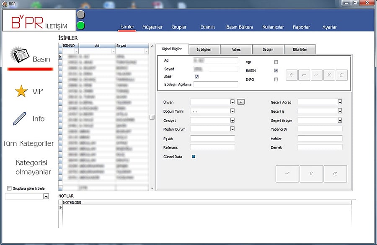Focus the Etkileşim Açıklama field
Image resolution: width=377 pixels, height=245 pixels.
coord(216,84)
